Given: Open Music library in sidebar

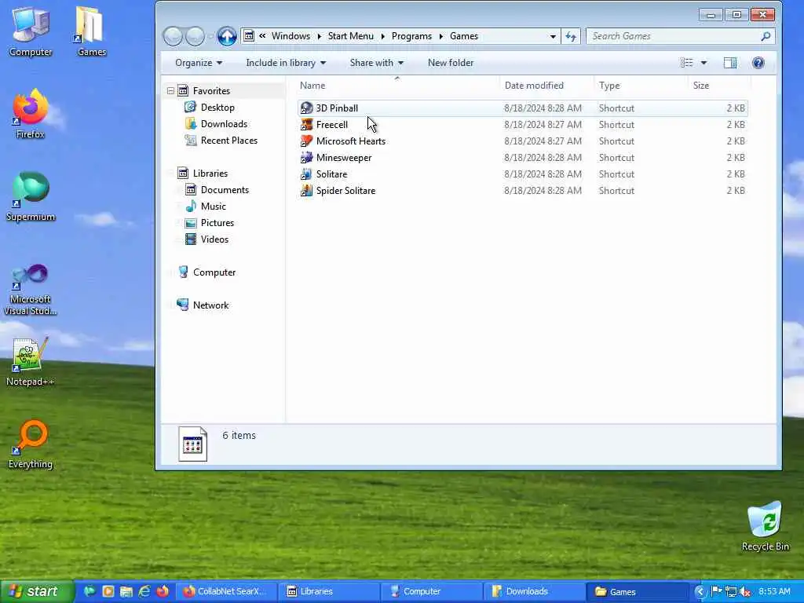Looking at the screenshot, I should pos(214,206).
